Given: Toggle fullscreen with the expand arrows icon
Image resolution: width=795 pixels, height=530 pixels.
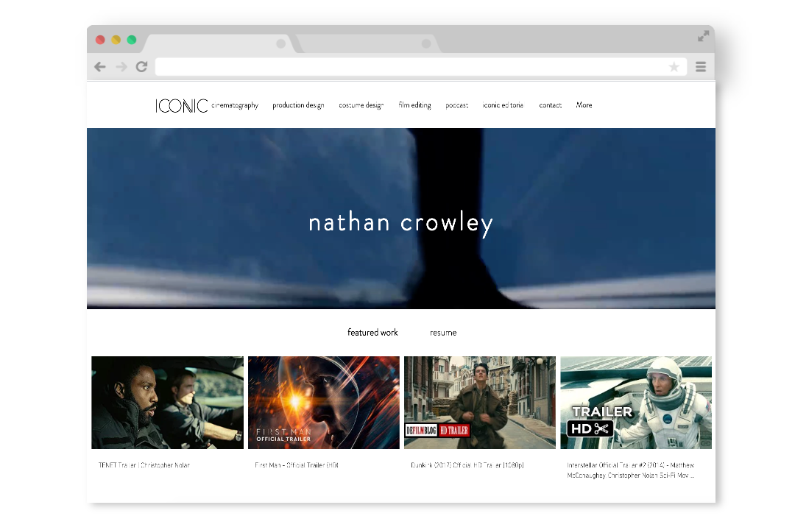Looking at the screenshot, I should [704, 36].
